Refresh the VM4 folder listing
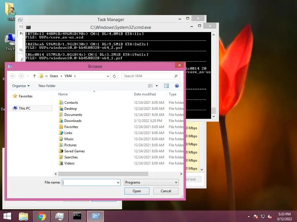The image size is (297, 222). coord(114,76)
